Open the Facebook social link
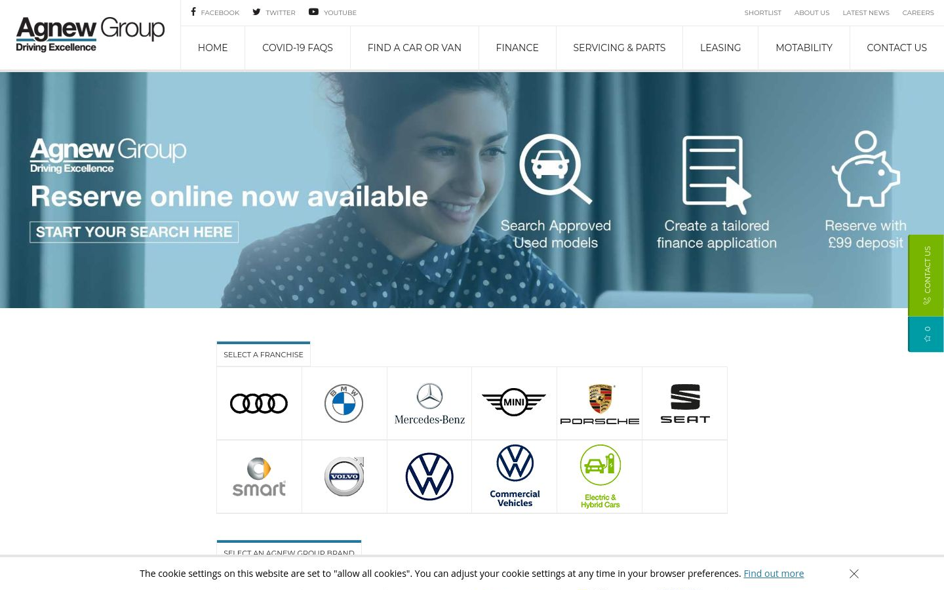This screenshot has width=944, height=590. [x=215, y=12]
